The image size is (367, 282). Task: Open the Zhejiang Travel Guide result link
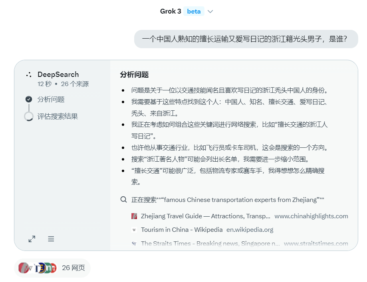(206, 216)
